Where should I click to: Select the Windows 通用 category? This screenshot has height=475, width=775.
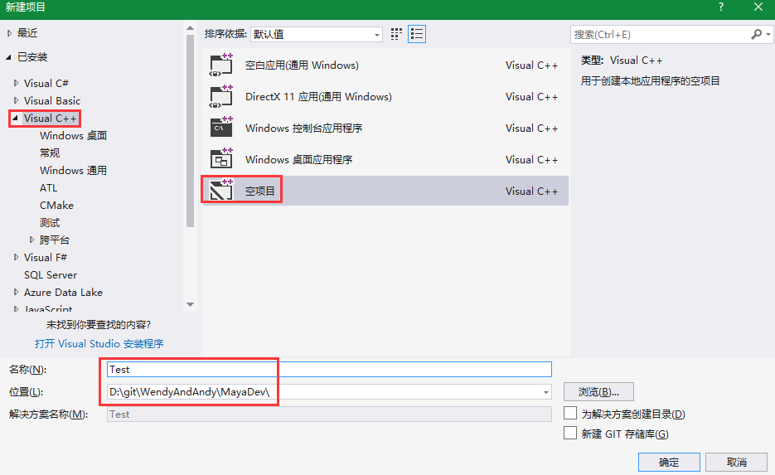point(73,170)
